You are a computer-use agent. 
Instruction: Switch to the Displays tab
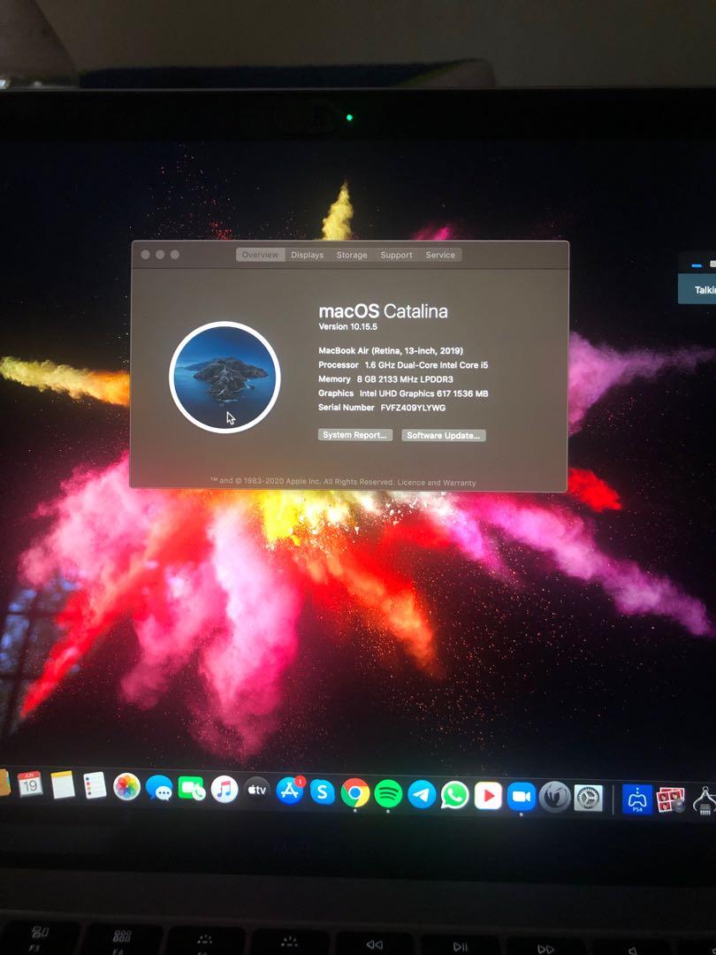(x=307, y=255)
